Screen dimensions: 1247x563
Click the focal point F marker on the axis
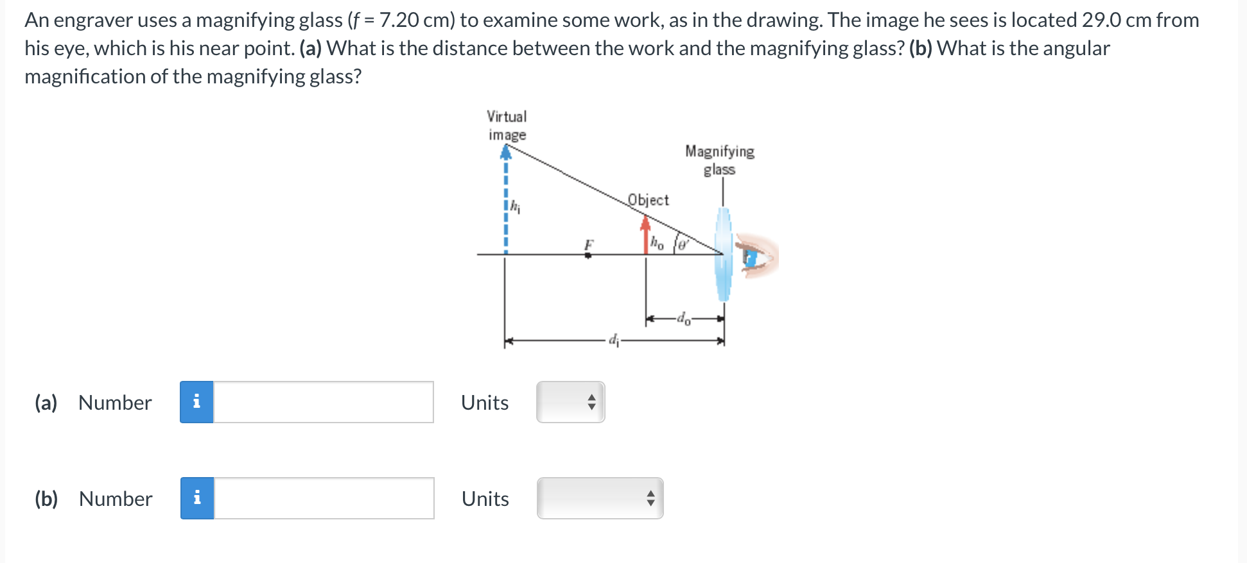pos(588,255)
